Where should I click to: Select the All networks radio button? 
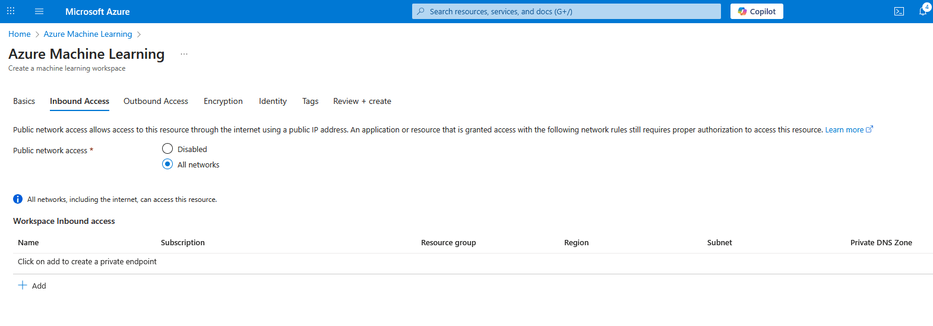tap(167, 164)
